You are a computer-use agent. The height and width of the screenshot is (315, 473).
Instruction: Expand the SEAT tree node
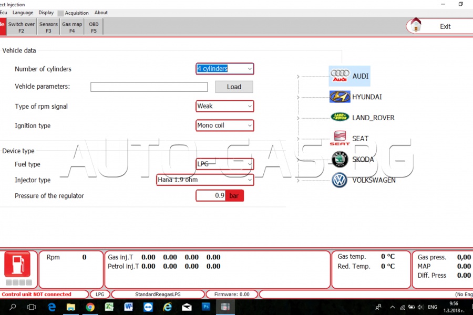click(298, 139)
